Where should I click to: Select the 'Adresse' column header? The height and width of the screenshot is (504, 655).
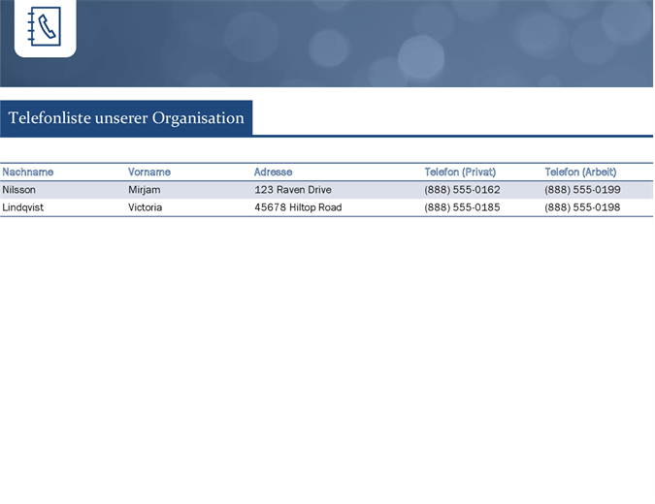click(x=273, y=173)
